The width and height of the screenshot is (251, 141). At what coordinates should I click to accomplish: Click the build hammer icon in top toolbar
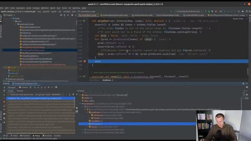(x=171, y=11)
